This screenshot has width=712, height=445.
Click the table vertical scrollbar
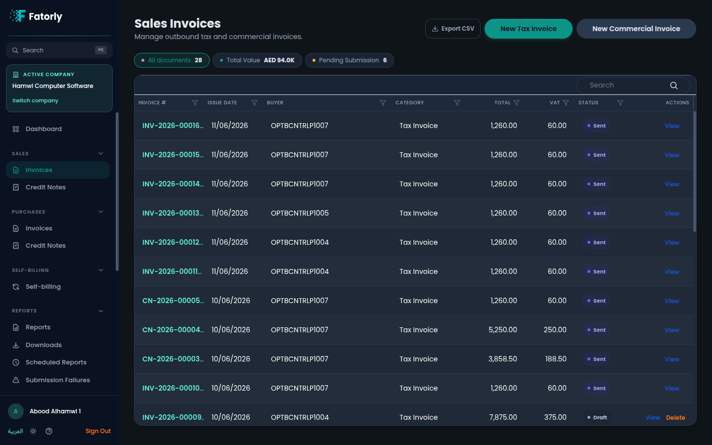pos(695,171)
